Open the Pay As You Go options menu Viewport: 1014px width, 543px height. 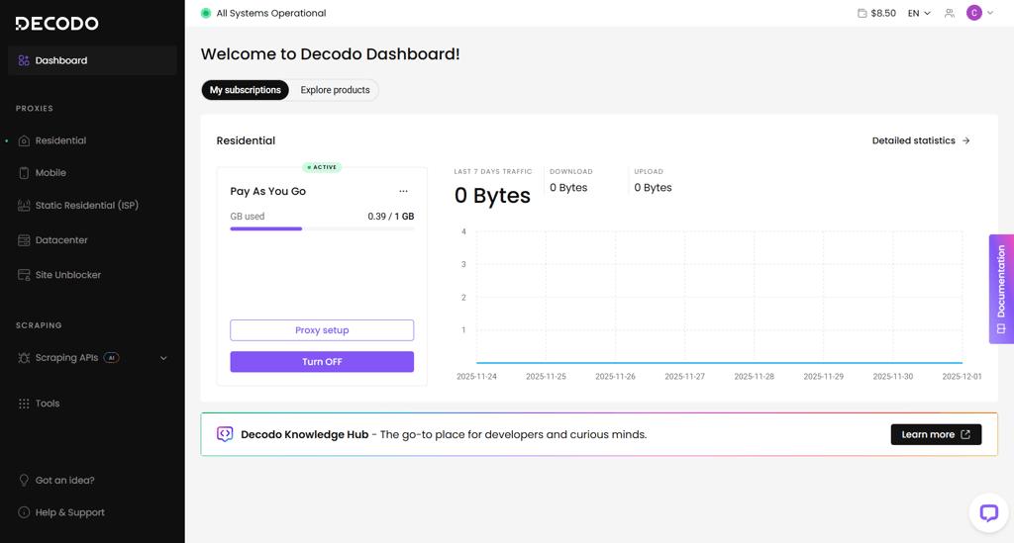click(x=404, y=191)
